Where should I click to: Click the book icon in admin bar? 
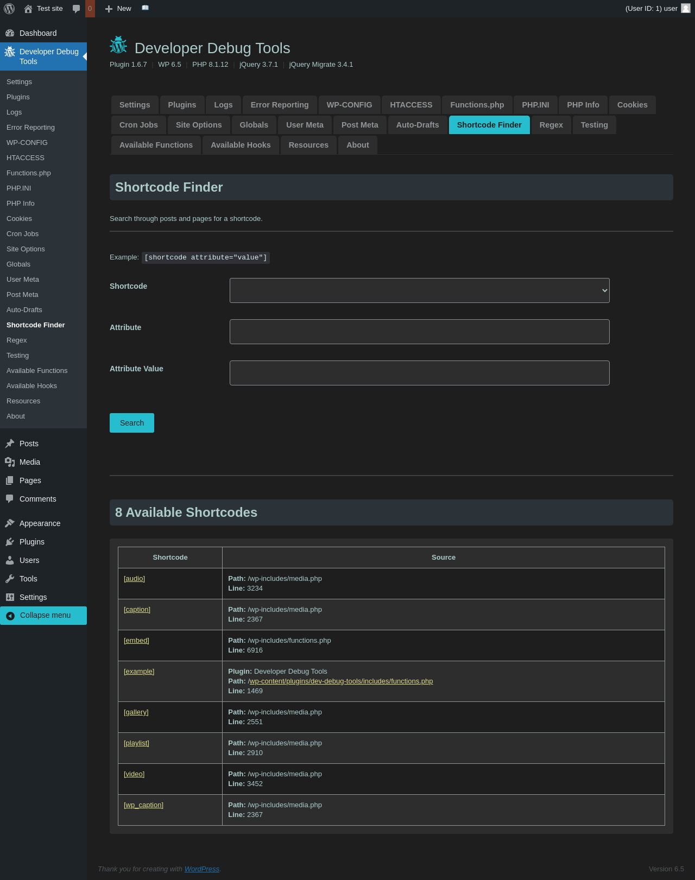click(x=145, y=8)
